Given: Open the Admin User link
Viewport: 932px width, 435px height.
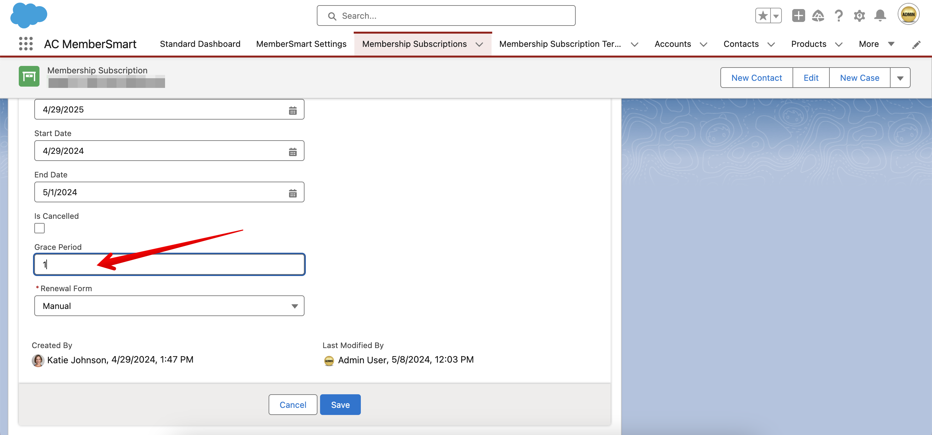Looking at the screenshot, I should coord(362,360).
